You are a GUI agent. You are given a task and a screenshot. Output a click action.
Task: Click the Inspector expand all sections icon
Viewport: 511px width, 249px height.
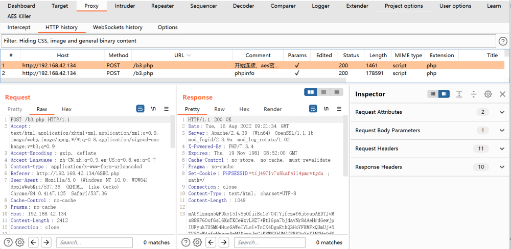(459, 94)
